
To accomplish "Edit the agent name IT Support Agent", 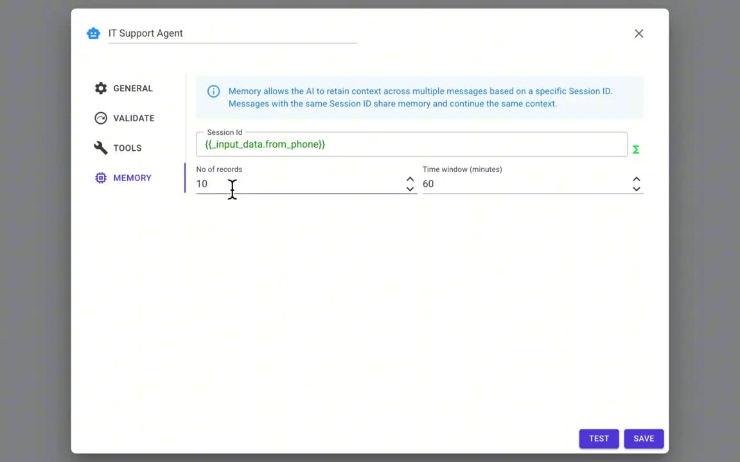I will [232, 33].
